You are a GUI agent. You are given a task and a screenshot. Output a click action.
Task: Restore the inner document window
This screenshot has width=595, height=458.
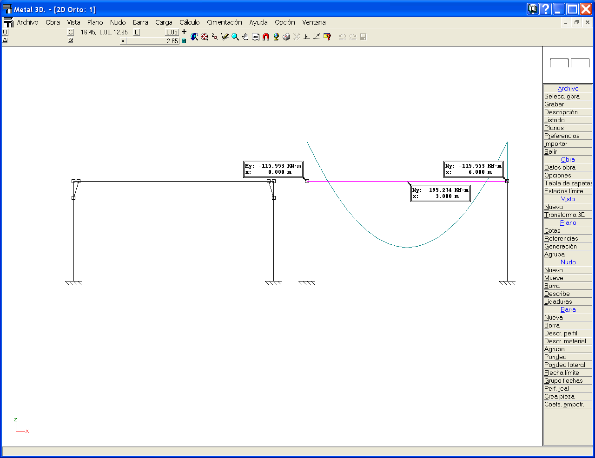click(x=576, y=22)
